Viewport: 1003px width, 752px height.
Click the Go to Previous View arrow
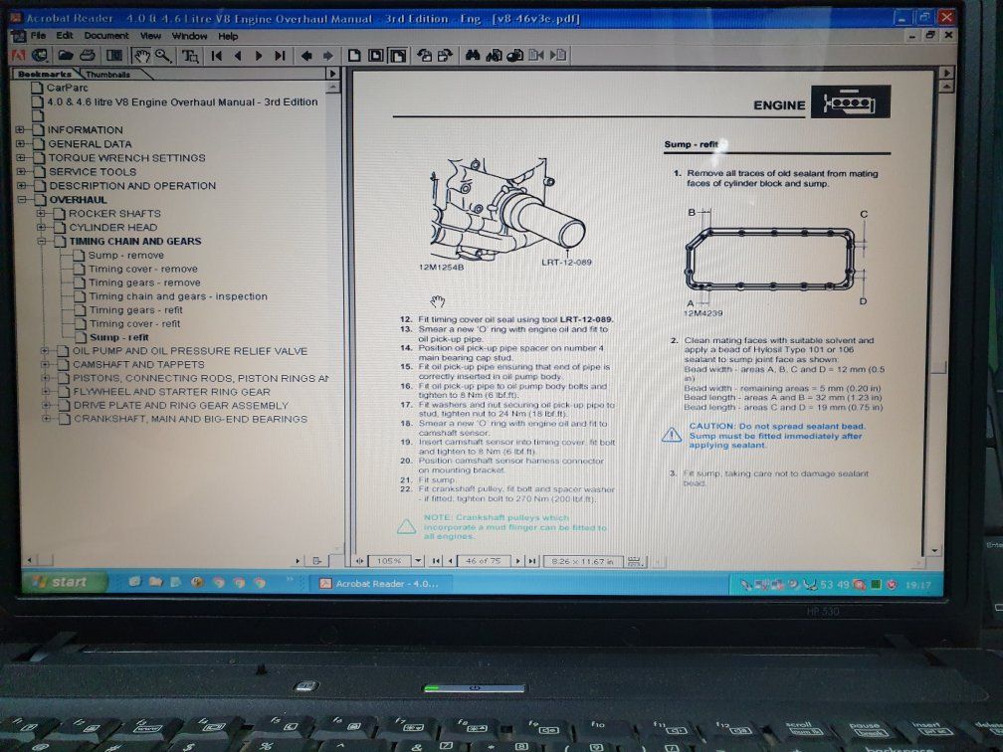point(306,56)
